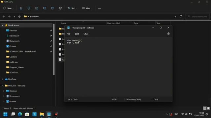Open the New dropdown button
This screenshot has width=211, height=118.
click(9, 8)
